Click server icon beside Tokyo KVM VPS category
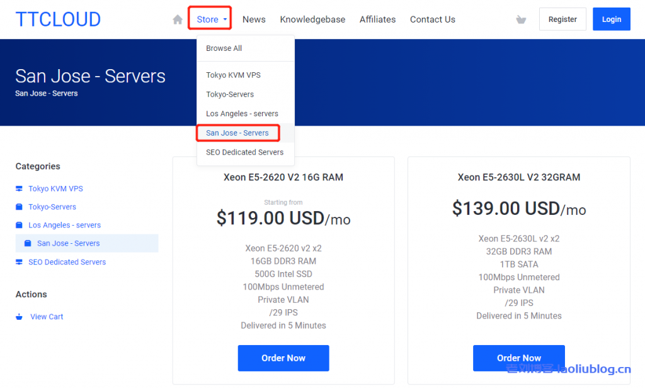This screenshot has width=645, height=389. click(x=19, y=189)
